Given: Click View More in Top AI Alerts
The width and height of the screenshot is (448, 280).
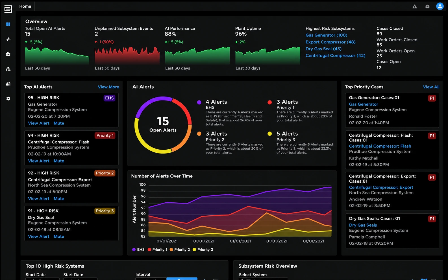Looking at the screenshot, I should 108,87.
